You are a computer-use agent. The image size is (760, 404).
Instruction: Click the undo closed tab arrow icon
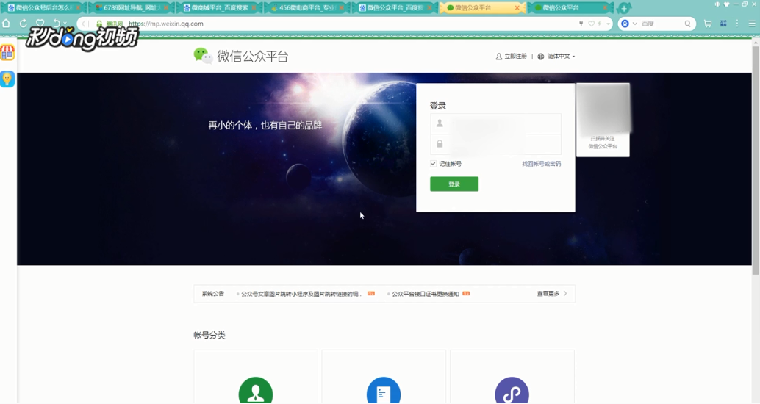(57, 24)
